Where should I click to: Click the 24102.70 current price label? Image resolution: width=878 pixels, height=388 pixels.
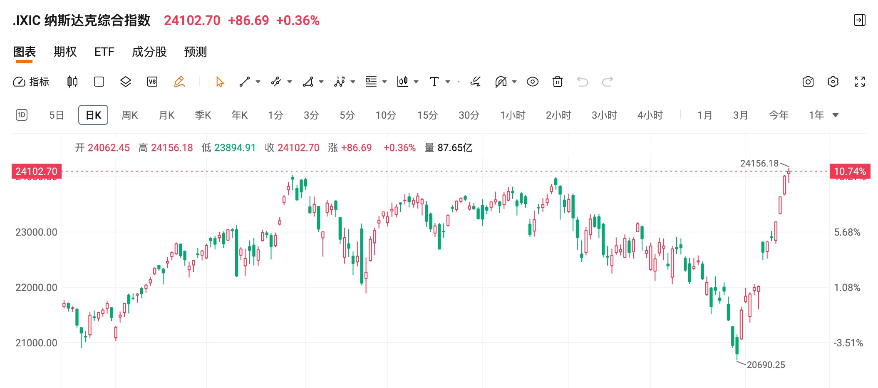click(37, 171)
